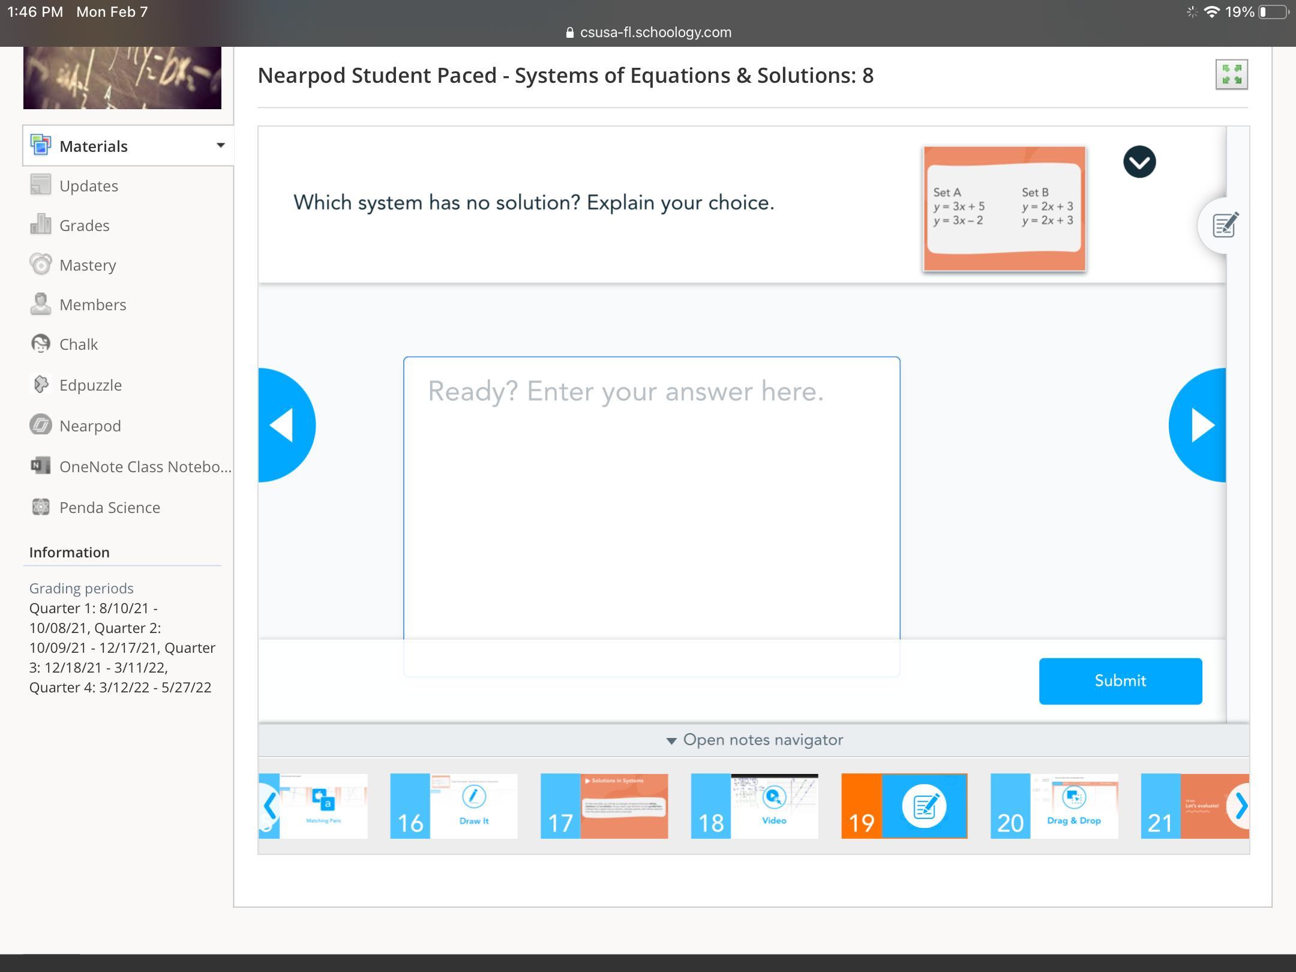Viewport: 1296px width, 972px height.
Task: Open Edpuzzle from the sidebar
Action: pyautogui.click(x=90, y=385)
